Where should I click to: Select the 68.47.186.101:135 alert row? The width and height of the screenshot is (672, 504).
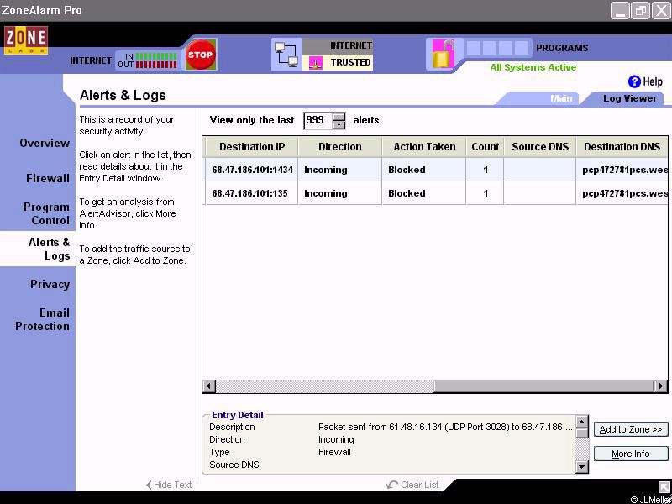pos(435,193)
